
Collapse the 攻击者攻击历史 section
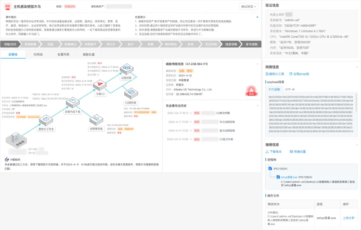pos(257,105)
